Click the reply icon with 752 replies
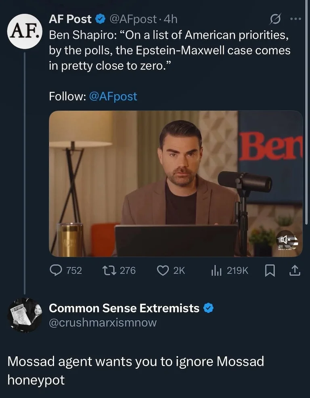The width and height of the screenshot is (310, 398). click(56, 271)
